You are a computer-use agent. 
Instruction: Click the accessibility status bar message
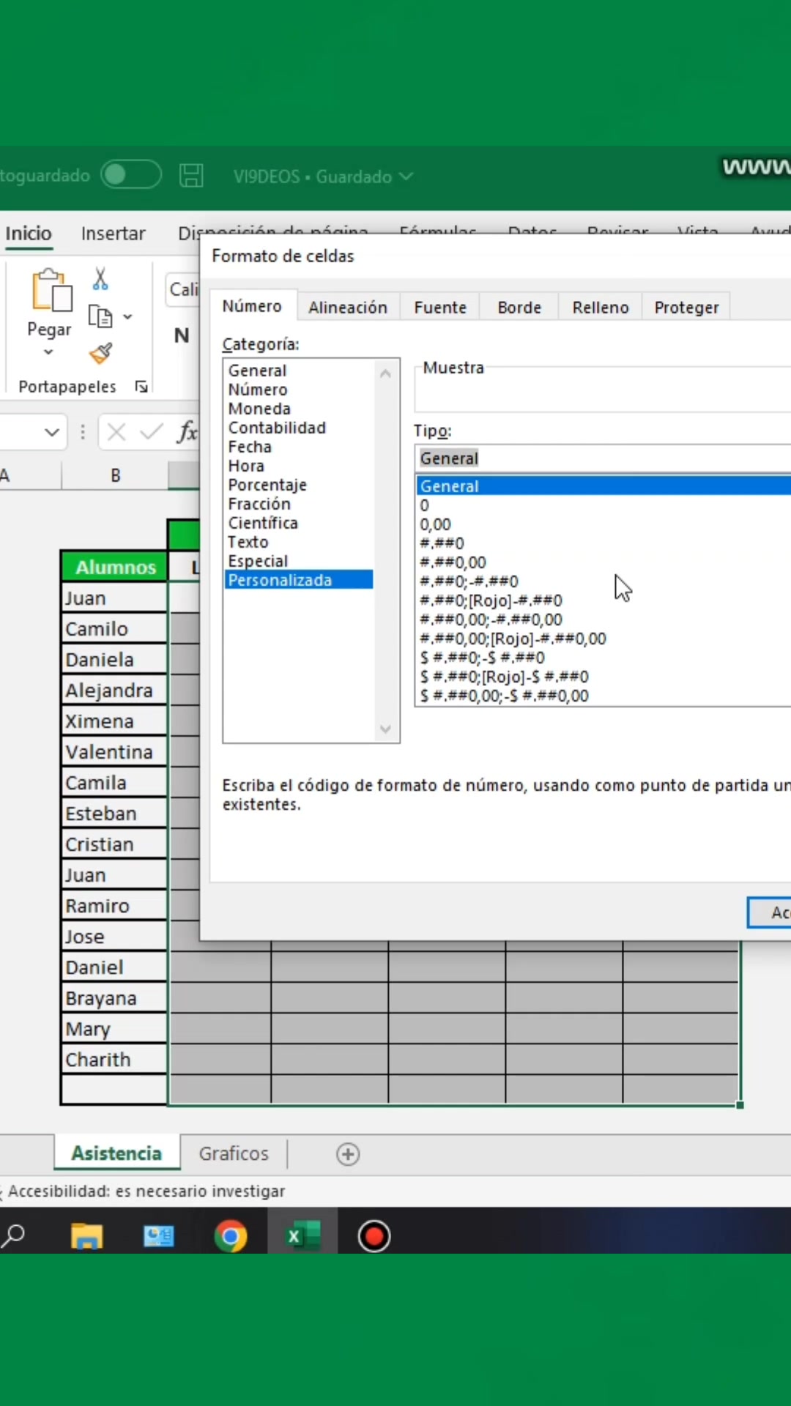point(146,1191)
